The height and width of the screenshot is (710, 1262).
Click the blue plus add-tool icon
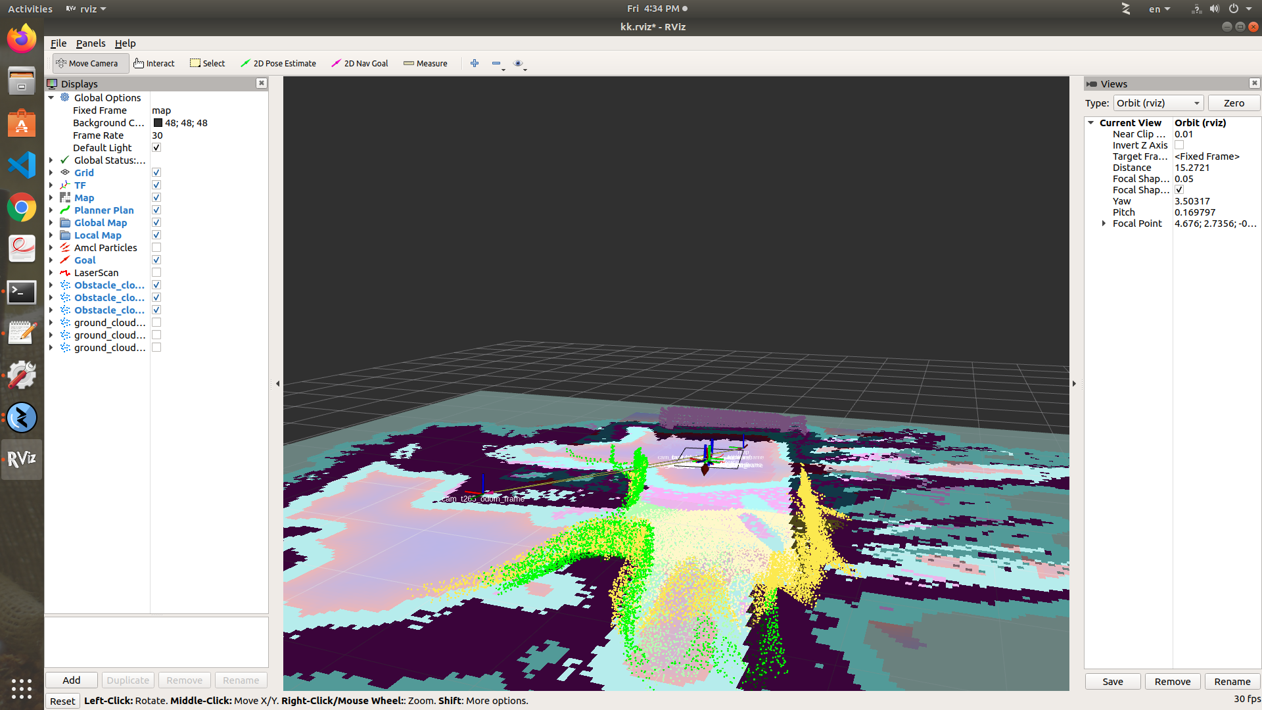tap(475, 63)
